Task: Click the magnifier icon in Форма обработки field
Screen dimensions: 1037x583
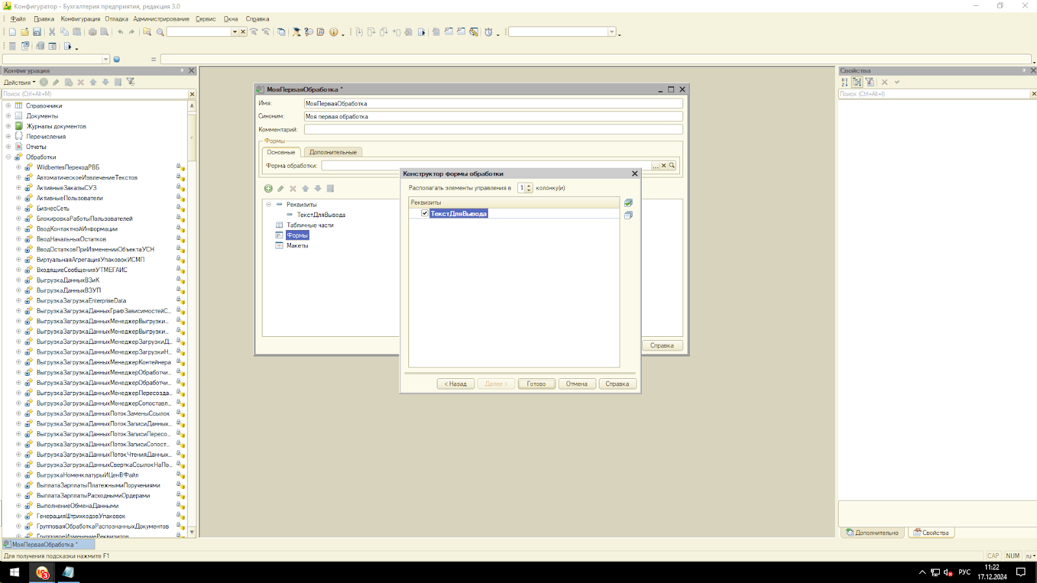Action: (672, 166)
